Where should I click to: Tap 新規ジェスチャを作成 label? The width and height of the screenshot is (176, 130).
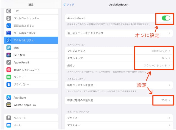(x=81, y=85)
